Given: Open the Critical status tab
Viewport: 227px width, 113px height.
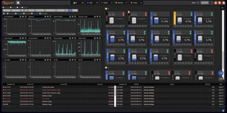Looking at the screenshot, I should coord(136,3).
